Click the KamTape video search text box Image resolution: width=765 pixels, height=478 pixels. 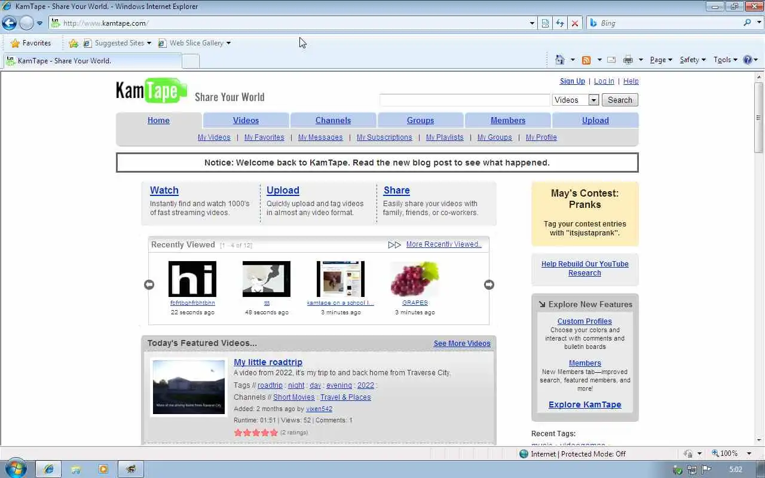[464, 100]
